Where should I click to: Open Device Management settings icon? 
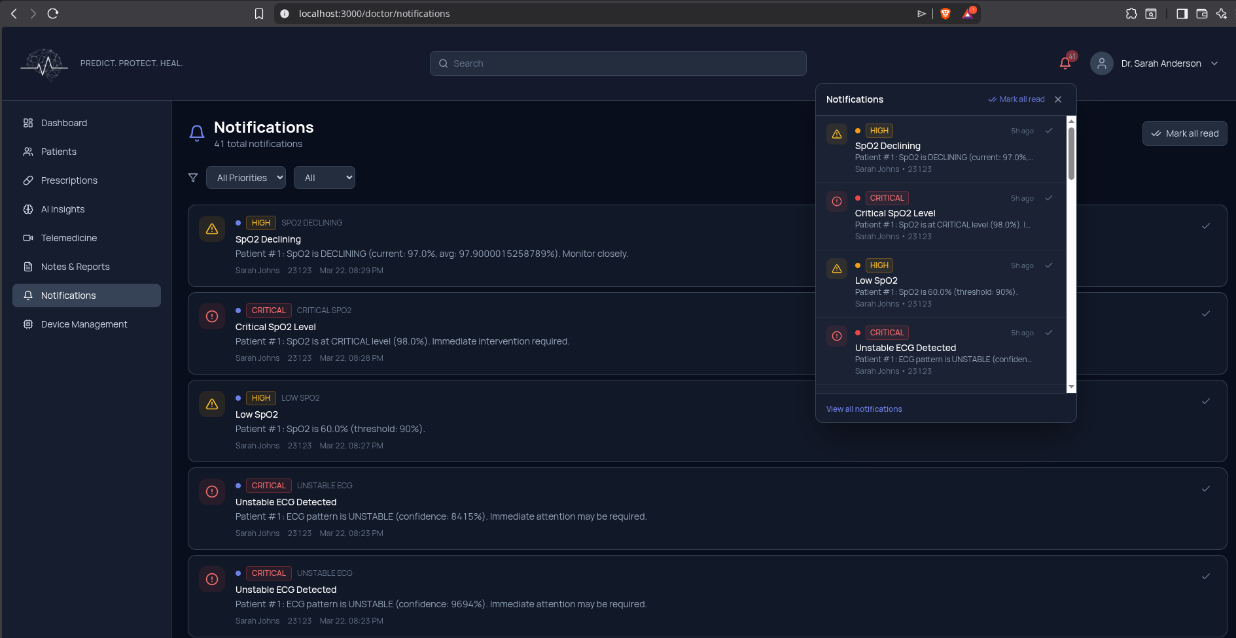pos(27,324)
